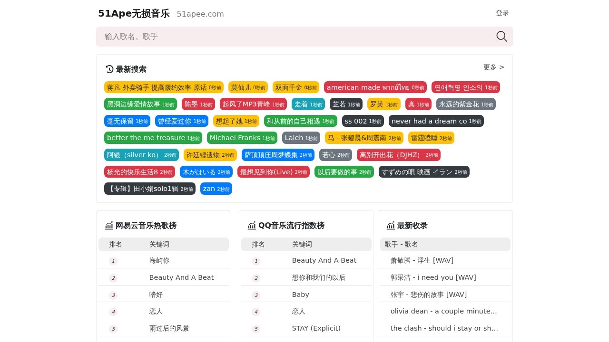Click the 起风了MP3青峰 tag
609x342 pixels.
pos(253,104)
